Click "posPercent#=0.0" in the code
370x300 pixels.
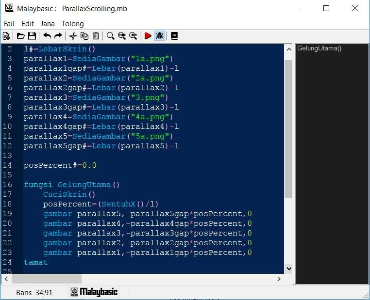pyautogui.click(x=60, y=165)
